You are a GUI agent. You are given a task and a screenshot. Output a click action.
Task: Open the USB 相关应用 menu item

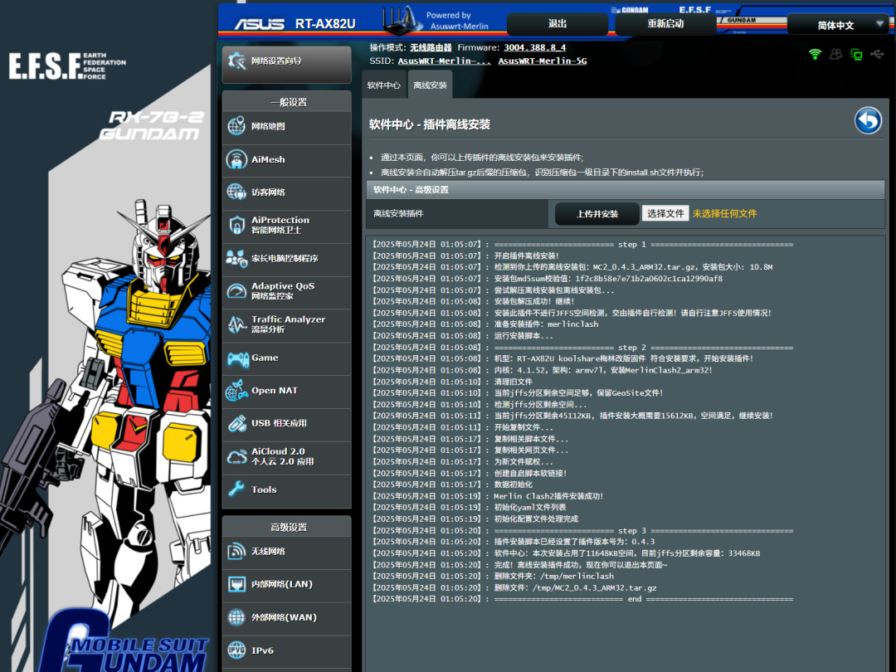click(287, 424)
